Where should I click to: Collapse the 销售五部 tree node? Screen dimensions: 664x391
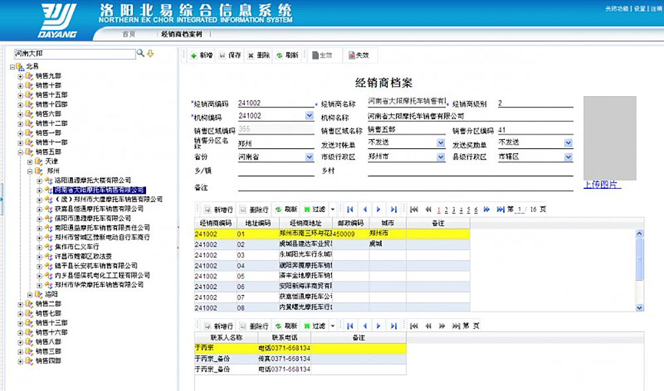[x=21, y=152]
